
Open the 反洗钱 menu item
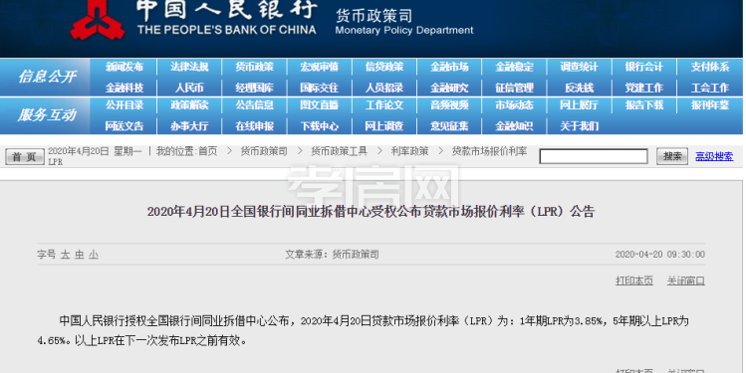(x=579, y=88)
